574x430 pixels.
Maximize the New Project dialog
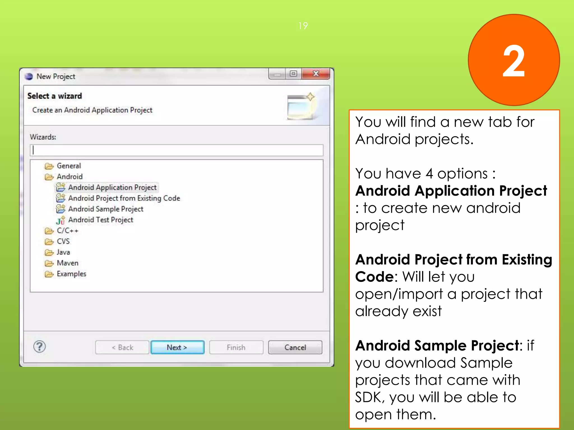[x=293, y=74]
